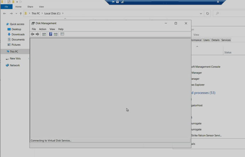This screenshot has width=245, height=157.
Task: Click the Explorer search box
Action: (x=228, y=13)
